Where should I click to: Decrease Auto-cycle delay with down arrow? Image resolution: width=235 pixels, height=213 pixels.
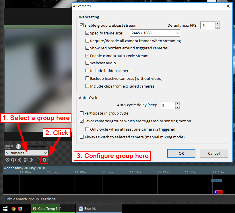coord(177,107)
